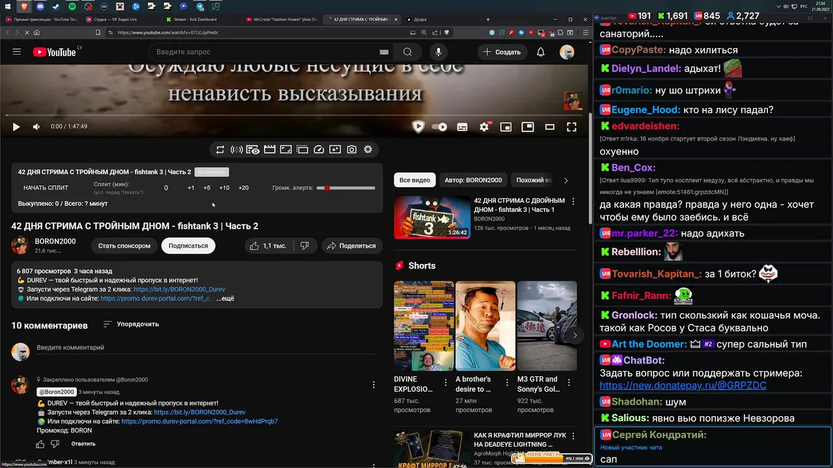Viewport: 833px width, 468px height.
Task: Open the three-dot menu for fishtank 3 Часть 1
Action: [573, 202]
